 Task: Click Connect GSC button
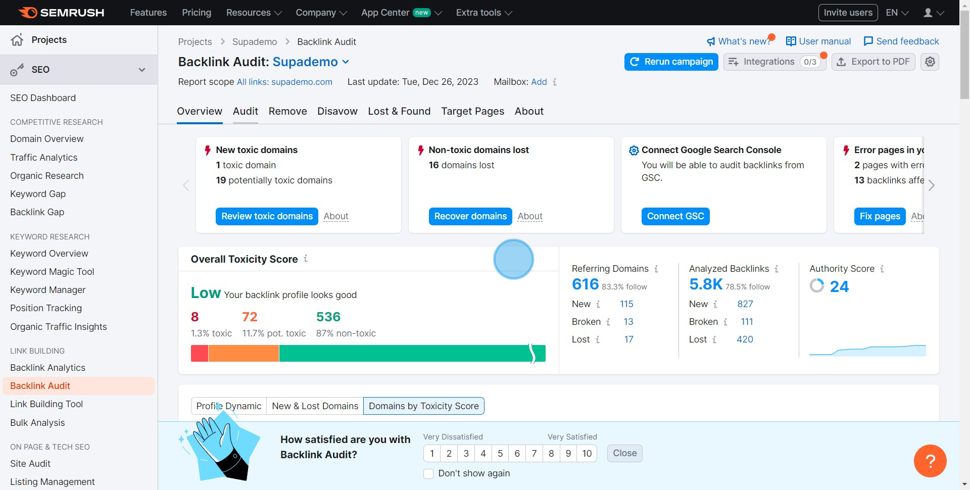click(x=675, y=216)
